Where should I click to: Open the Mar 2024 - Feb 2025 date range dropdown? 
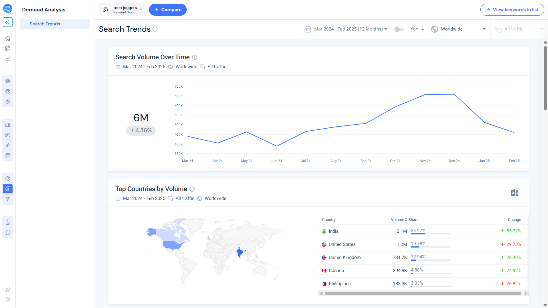(x=347, y=29)
